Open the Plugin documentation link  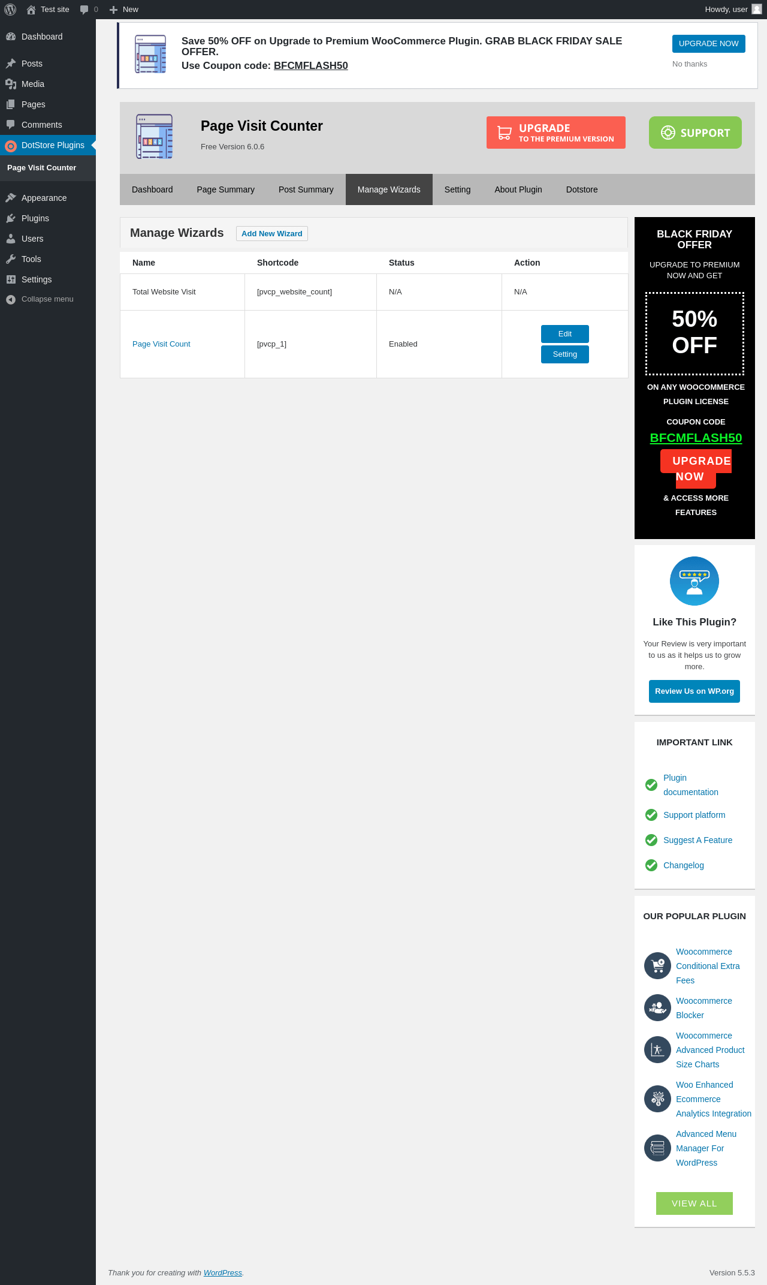tap(691, 785)
